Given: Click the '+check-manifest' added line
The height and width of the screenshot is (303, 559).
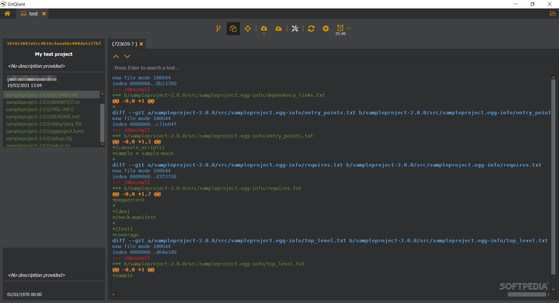Looking at the screenshot, I should pyautogui.click(x=134, y=217).
